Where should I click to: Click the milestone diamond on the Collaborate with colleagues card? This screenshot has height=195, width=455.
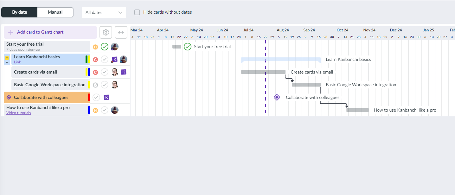[x=9, y=97]
